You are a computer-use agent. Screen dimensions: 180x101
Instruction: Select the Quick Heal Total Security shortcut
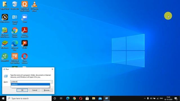coord(24,6)
